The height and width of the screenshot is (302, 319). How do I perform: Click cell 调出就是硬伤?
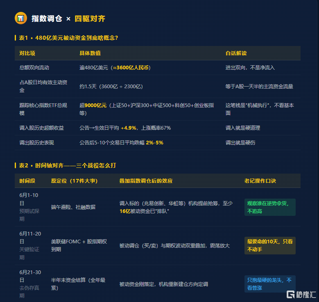click(240, 142)
